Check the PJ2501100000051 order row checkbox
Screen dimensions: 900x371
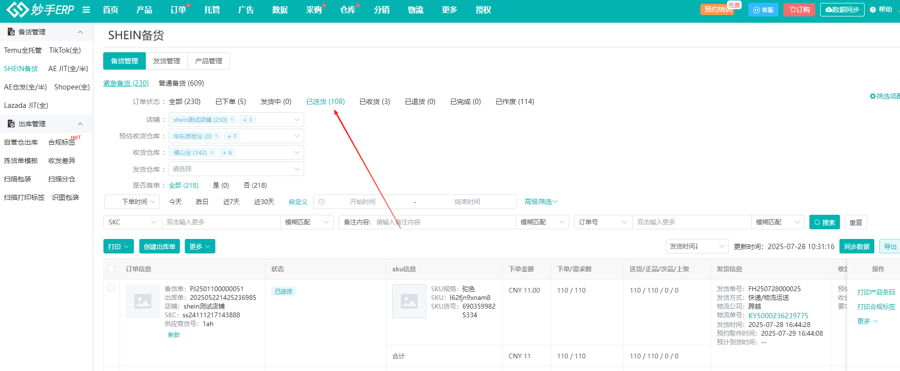111,288
